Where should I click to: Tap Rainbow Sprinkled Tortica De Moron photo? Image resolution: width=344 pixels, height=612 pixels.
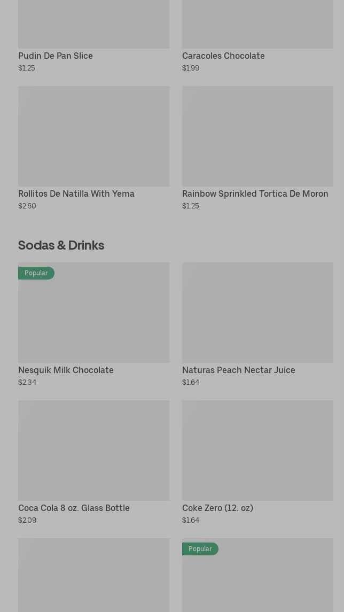(x=257, y=136)
